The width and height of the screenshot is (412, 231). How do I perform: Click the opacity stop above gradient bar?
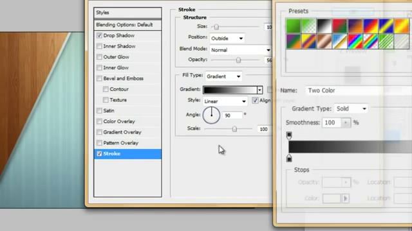pos(289,135)
